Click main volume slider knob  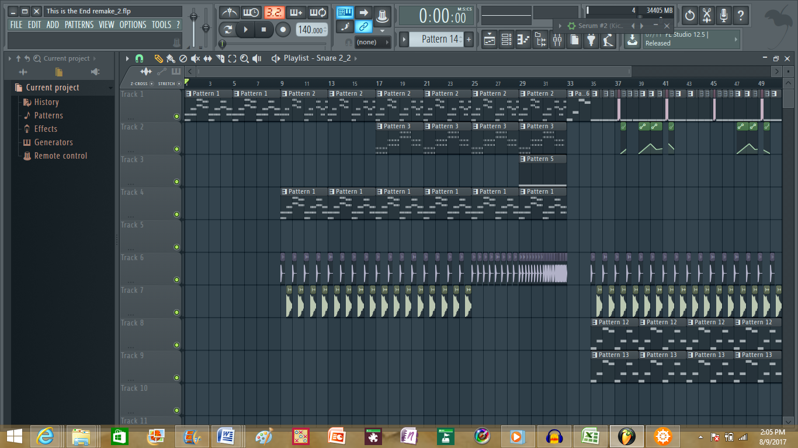(193, 16)
